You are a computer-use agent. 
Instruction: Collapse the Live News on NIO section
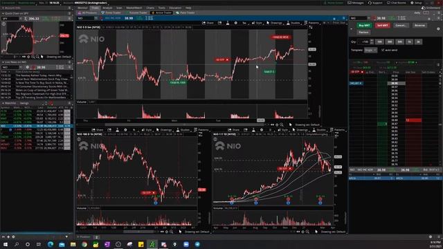click(3, 62)
